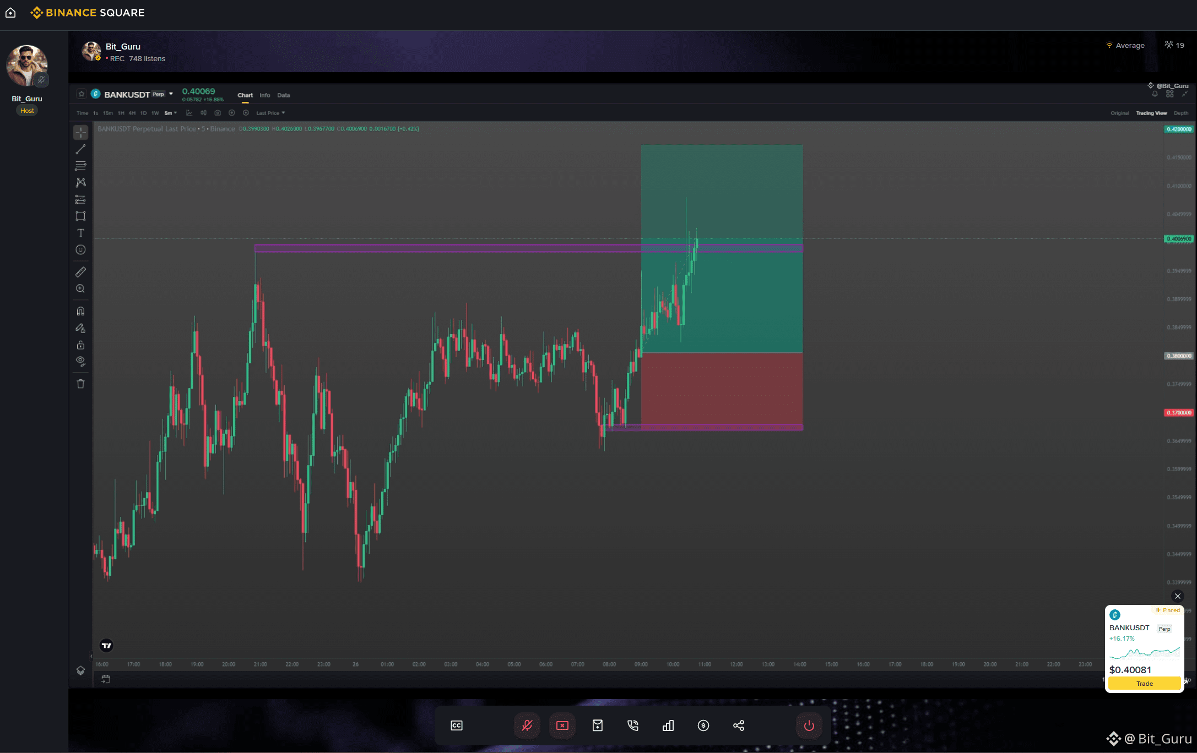The width and height of the screenshot is (1197, 753).
Task: Switch to the Data tab
Action: 284,95
